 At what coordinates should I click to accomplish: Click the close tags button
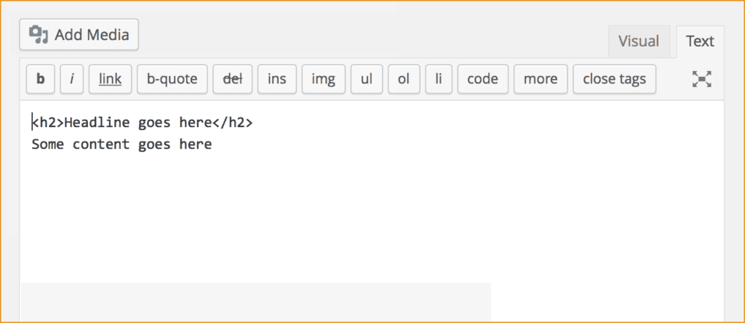614,78
